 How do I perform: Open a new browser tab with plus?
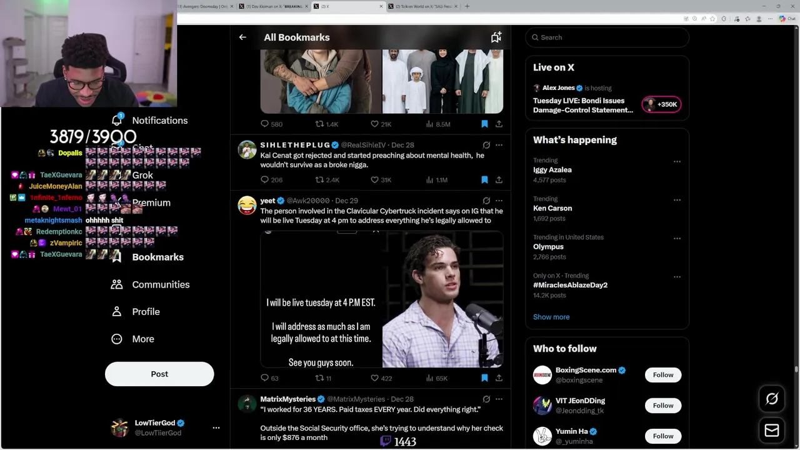pyautogui.click(x=467, y=6)
